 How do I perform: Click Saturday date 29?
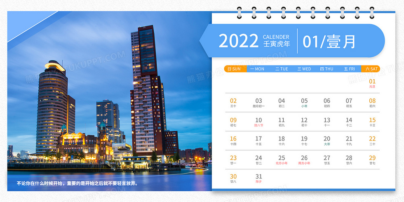point(372,160)
